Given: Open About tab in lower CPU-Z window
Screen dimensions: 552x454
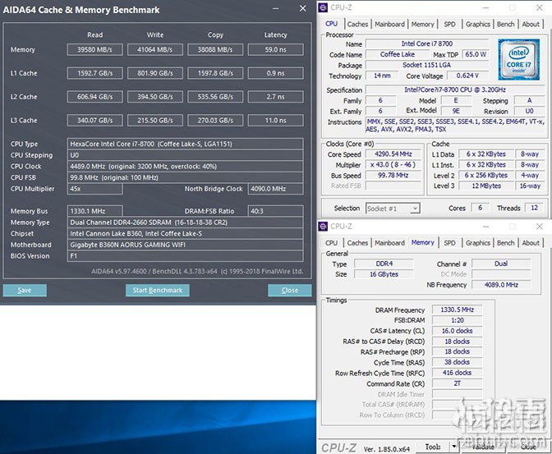Looking at the screenshot, I should 531,243.
